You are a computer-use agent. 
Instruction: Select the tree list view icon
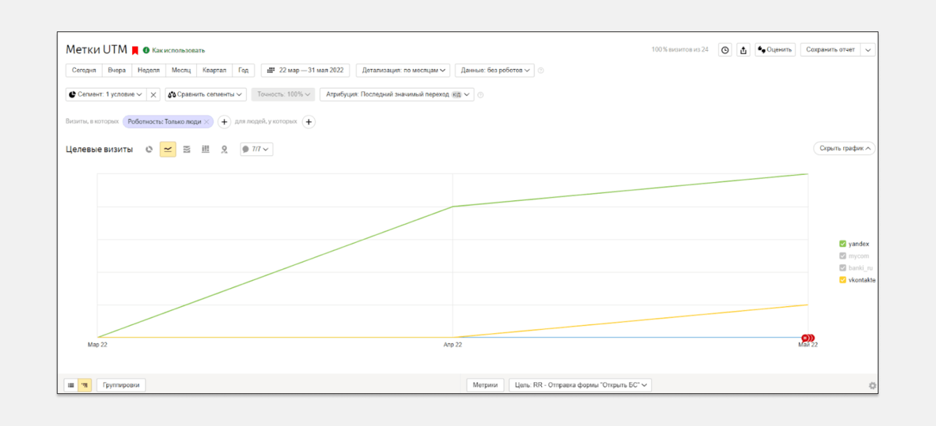pyautogui.click(x=85, y=385)
